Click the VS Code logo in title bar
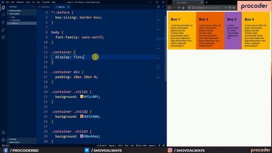This screenshot has width=272, height=153. (x=3, y=2)
